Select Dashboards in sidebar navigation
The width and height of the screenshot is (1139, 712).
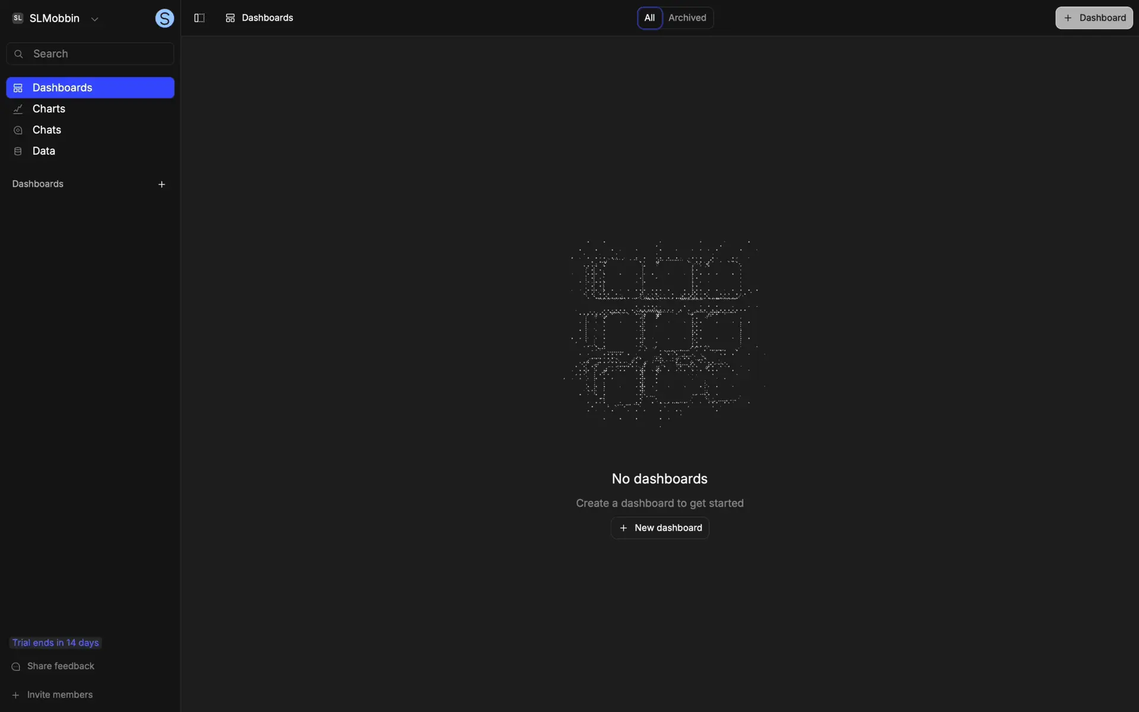click(x=90, y=88)
